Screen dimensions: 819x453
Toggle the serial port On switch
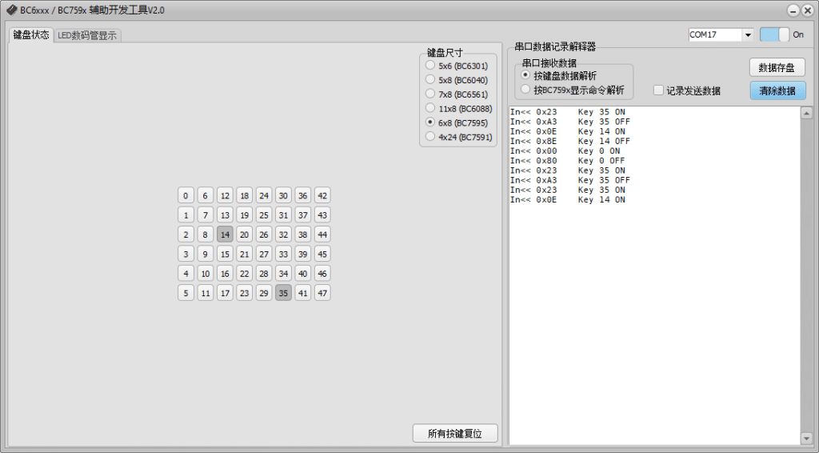(x=774, y=34)
